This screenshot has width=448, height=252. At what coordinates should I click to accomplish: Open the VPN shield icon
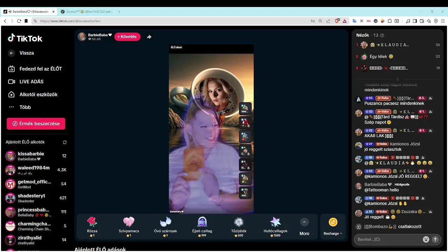pos(436,21)
